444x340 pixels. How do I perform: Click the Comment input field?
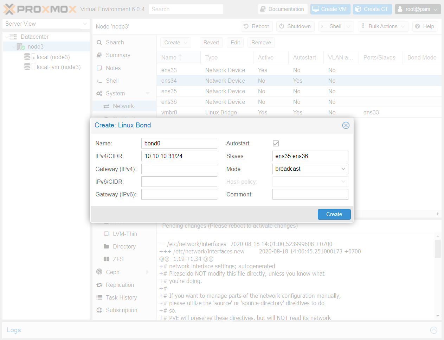click(310, 194)
